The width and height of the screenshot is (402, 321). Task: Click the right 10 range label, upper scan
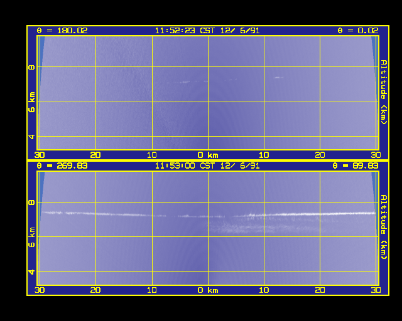pyautogui.click(x=264, y=155)
